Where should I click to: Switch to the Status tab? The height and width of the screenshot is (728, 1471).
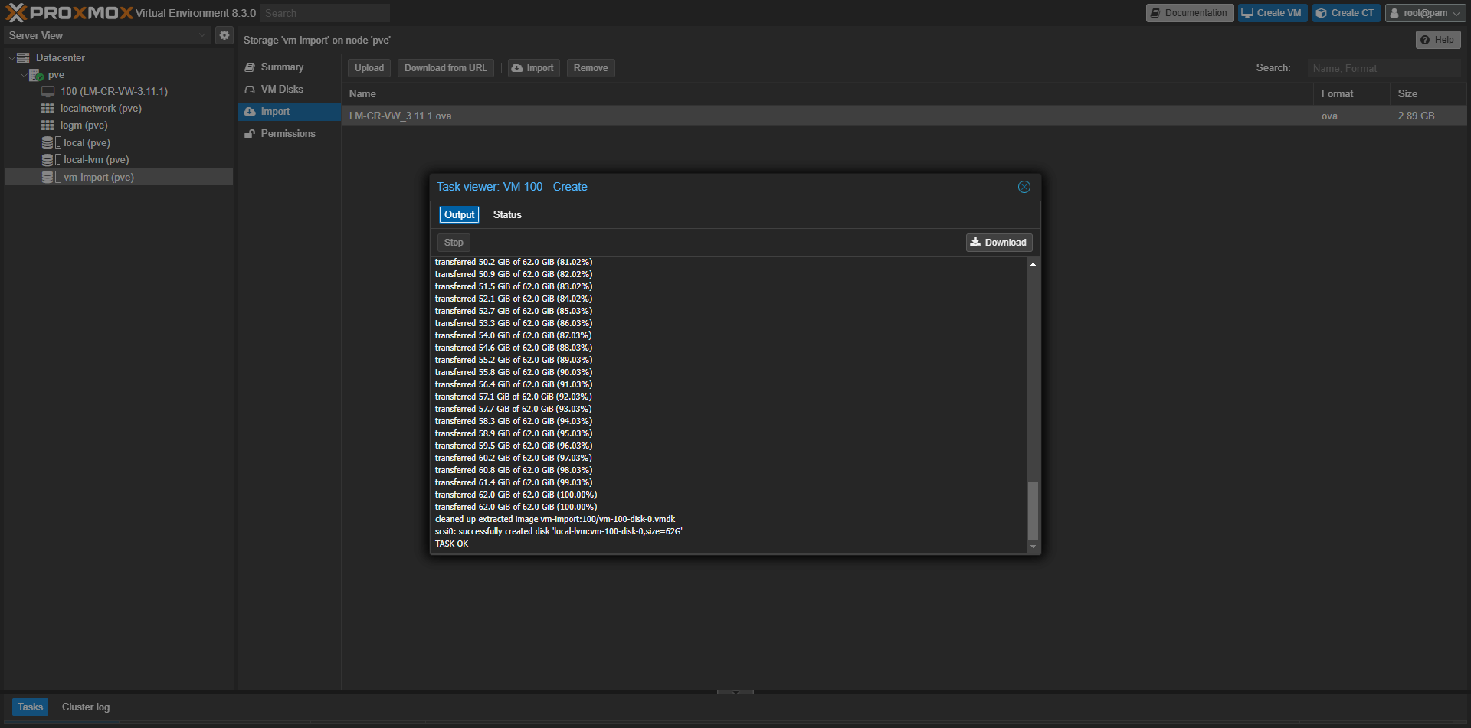click(x=506, y=215)
